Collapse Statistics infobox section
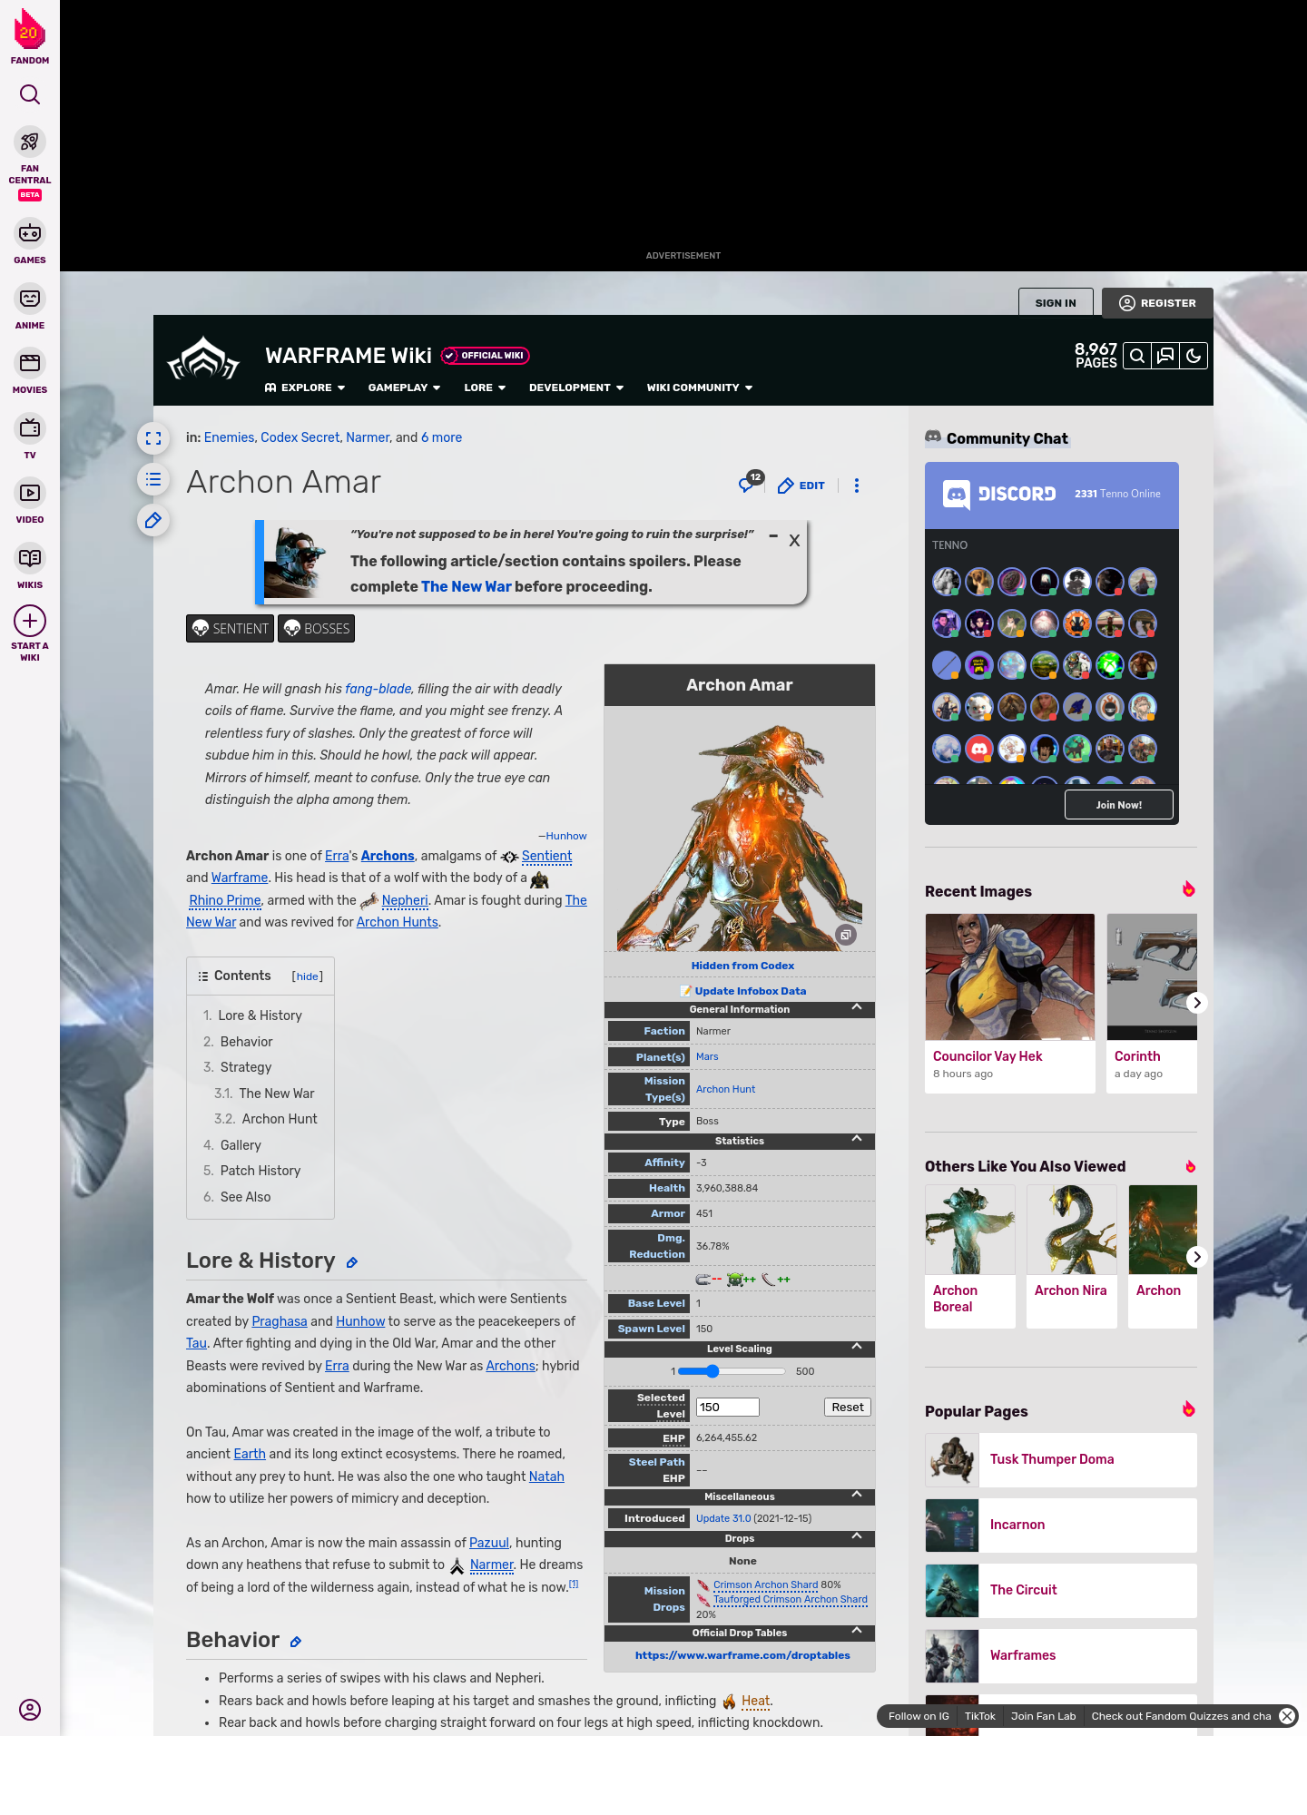 [857, 1139]
